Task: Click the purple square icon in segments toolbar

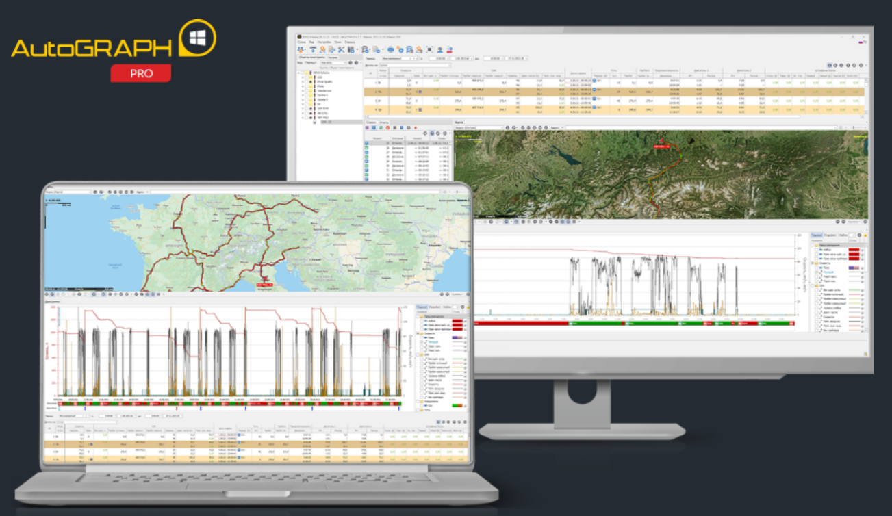Action: [x=367, y=128]
